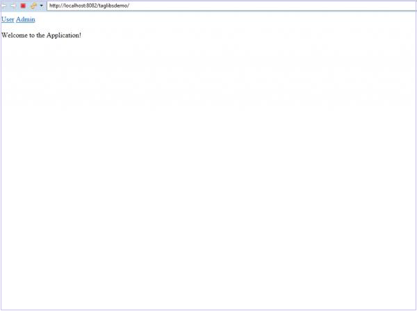Click the 'Welcome to the Application!' text
Screen dimensions: 417x311
[x=41, y=35]
